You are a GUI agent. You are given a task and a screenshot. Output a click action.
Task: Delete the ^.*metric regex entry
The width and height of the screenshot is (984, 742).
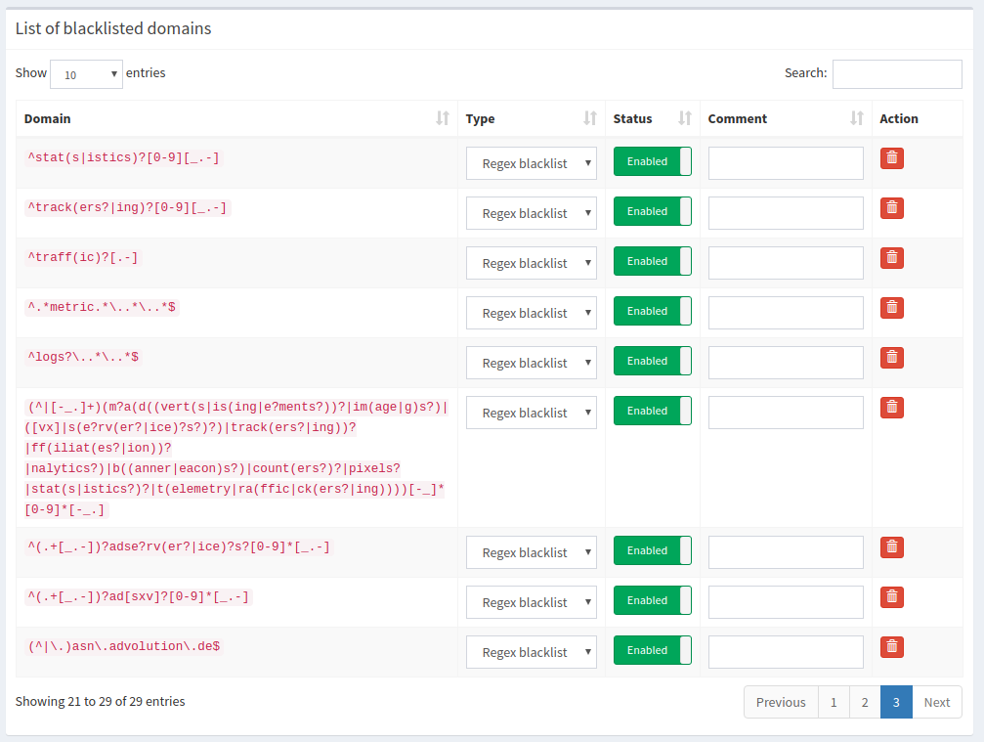(x=892, y=308)
